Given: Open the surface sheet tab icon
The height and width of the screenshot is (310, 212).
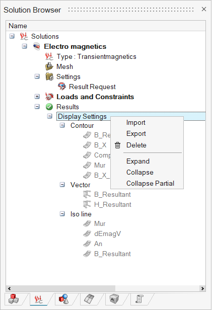Looking at the screenshot, I should pos(89,299).
